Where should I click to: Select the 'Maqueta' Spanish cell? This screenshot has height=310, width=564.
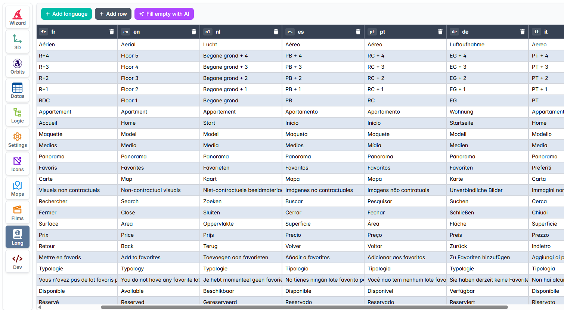coord(323,134)
